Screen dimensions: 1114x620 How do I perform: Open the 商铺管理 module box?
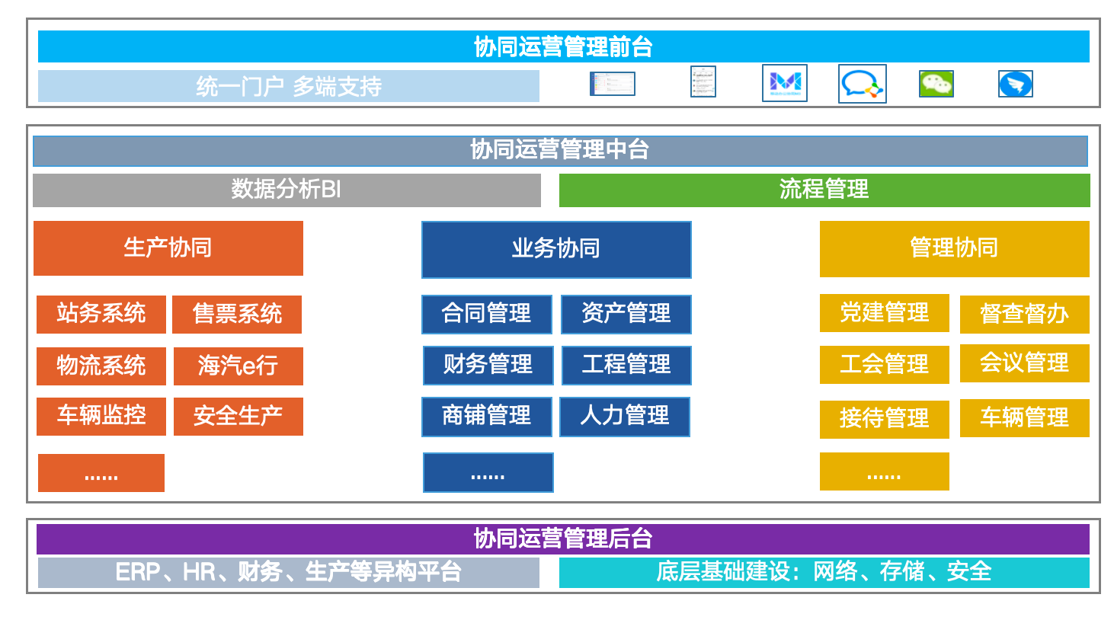coord(487,417)
